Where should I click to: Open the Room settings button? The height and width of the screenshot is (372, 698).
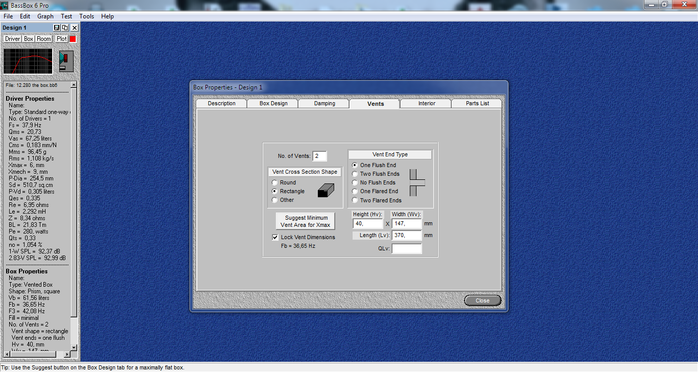coord(44,39)
